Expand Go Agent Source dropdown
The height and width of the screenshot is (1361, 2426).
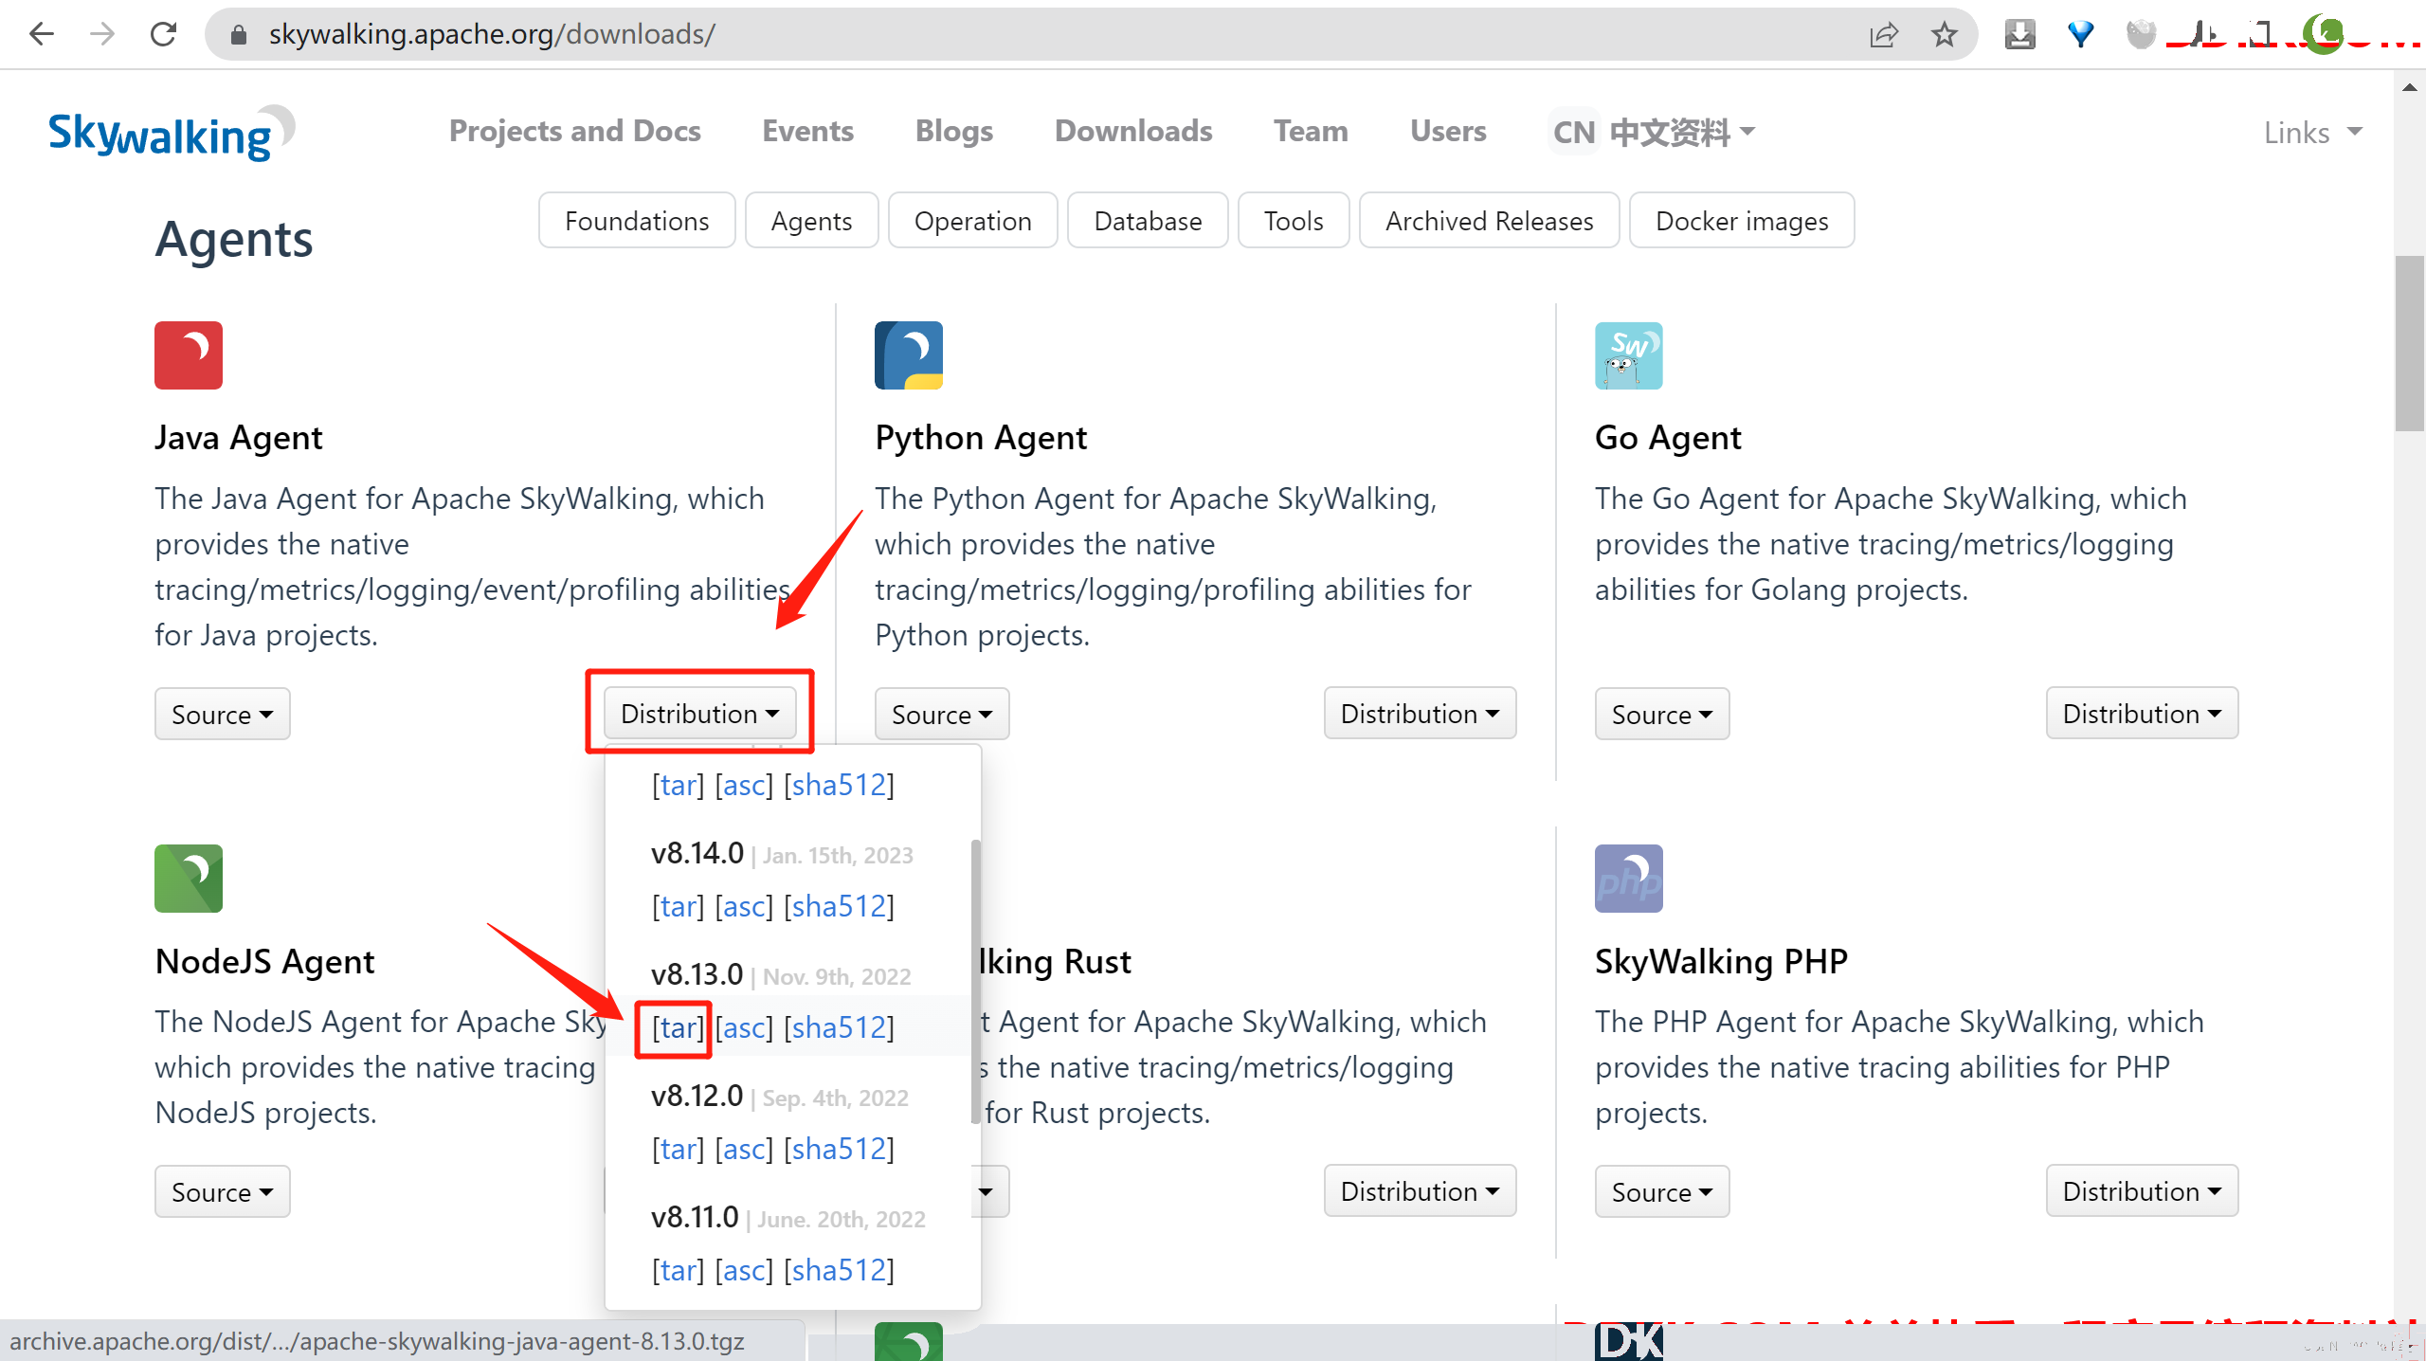(1662, 714)
